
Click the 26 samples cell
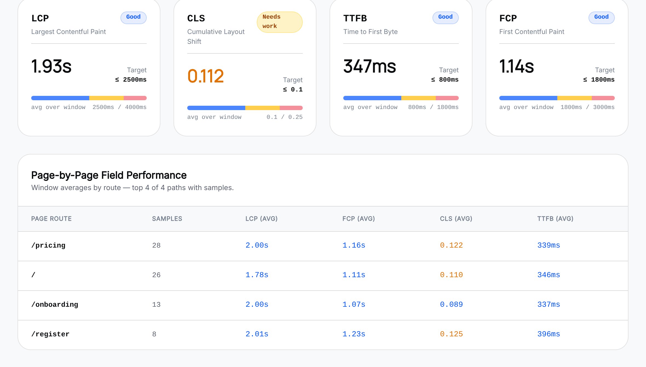[157, 275]
